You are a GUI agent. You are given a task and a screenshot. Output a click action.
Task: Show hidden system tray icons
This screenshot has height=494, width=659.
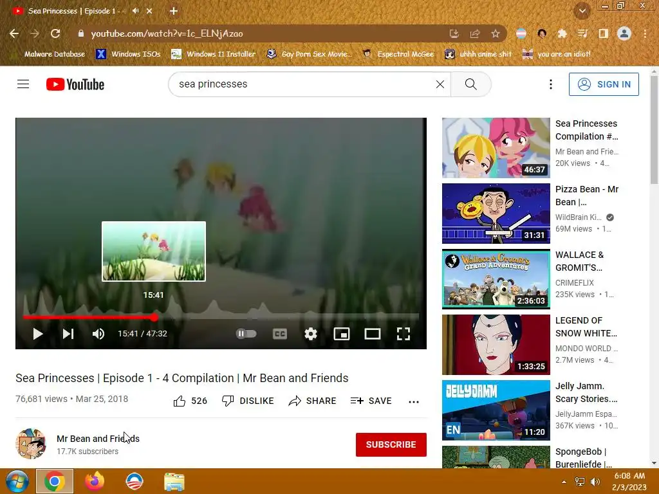coord(564,482)
